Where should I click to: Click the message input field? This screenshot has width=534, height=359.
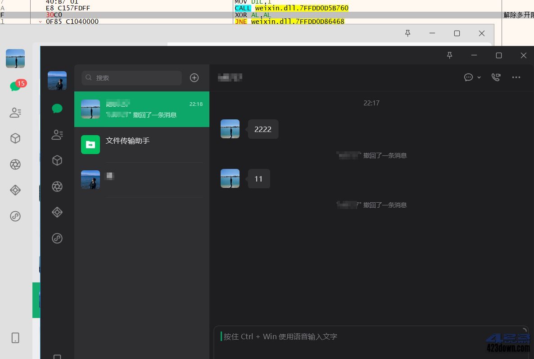[371, 342]
